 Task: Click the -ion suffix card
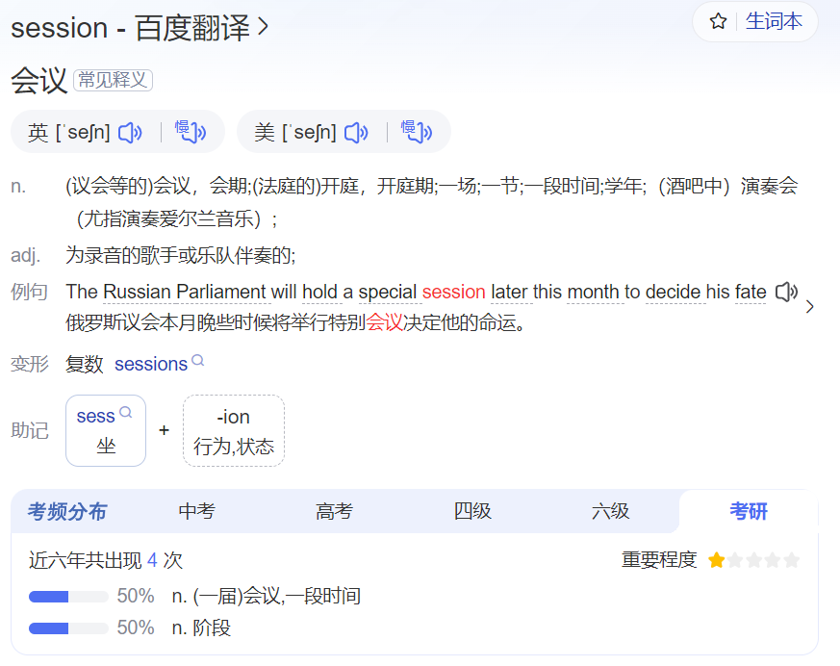coord(234,431)
